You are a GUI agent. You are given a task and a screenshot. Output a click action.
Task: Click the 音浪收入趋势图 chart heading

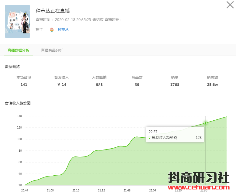click(18, 103)
